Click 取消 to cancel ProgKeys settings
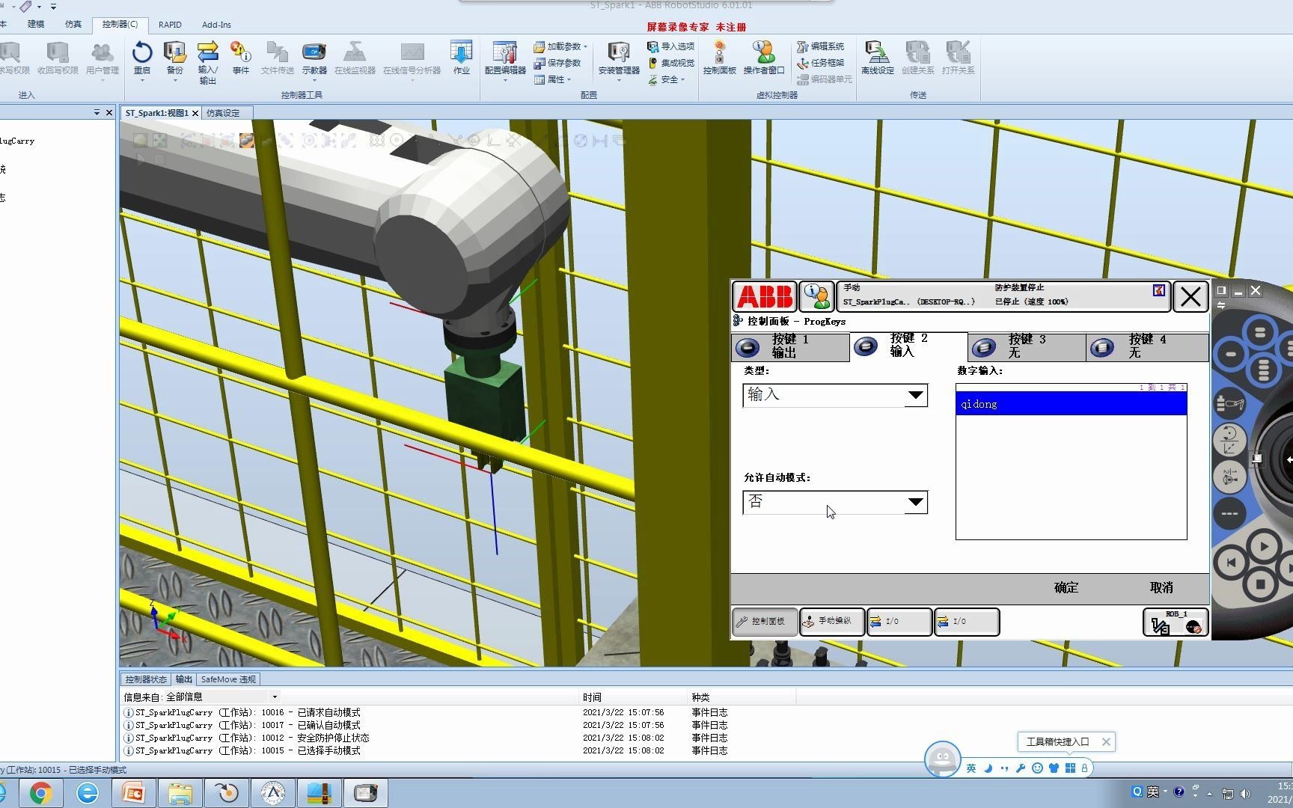Viewport: 1293px width, 808px height. pyautogui.click(x=1161, y=587)
